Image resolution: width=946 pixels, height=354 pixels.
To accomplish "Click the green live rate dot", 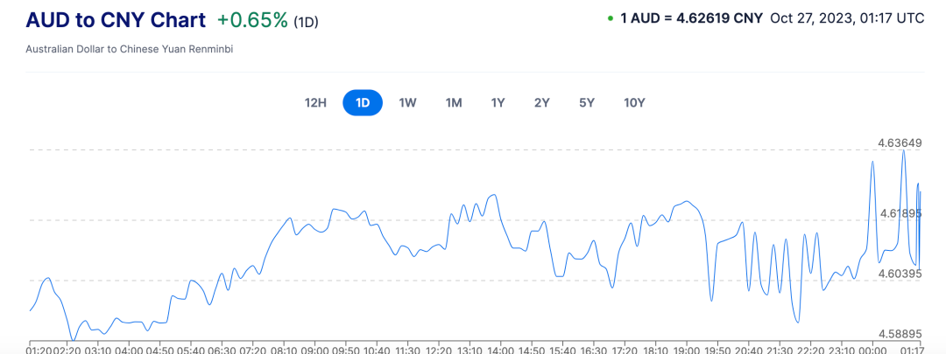I will [x=610, y=18].
